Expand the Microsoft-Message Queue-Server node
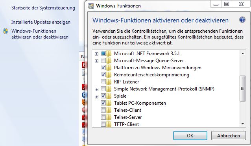Viewport: 251px width, 146px height. pos(96,61)
